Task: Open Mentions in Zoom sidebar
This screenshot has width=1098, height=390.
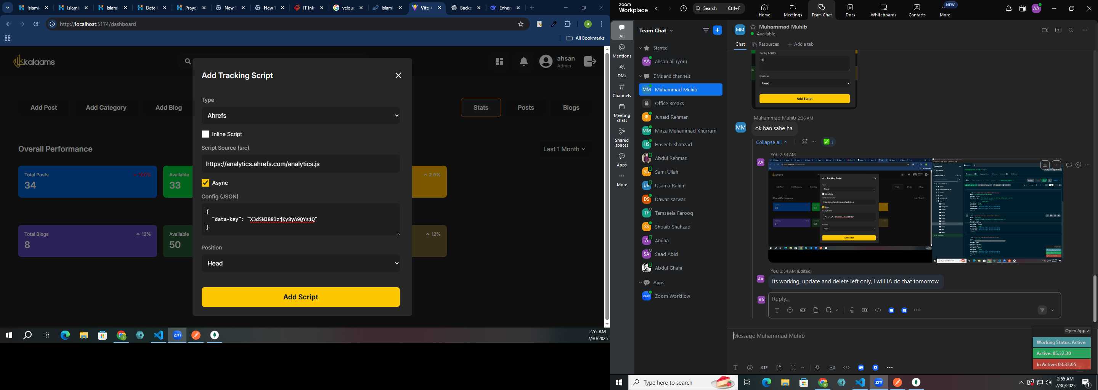Action: [x=622, y=51]
